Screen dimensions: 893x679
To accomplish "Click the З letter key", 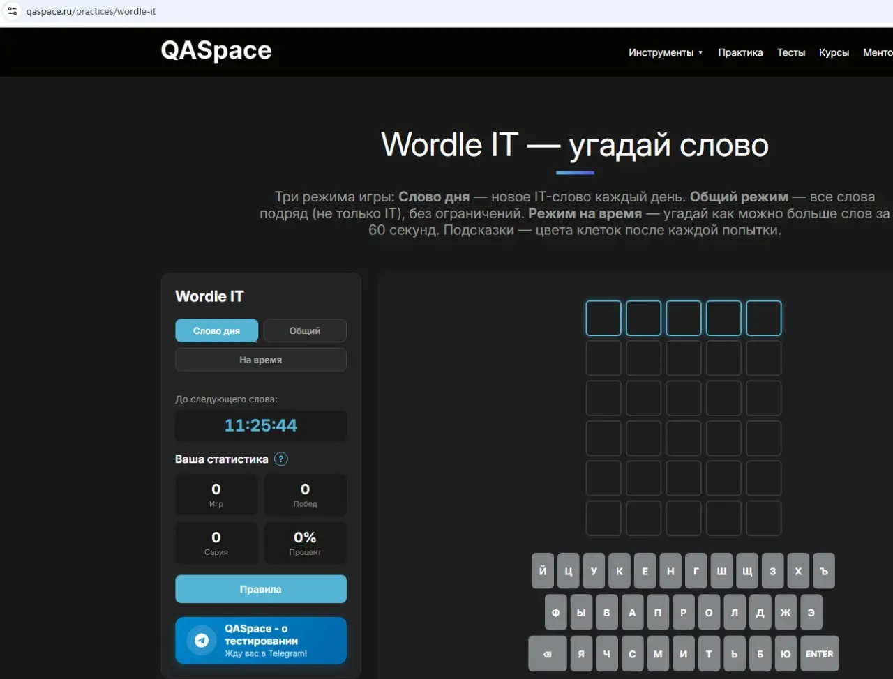I will tap(772, 571).
